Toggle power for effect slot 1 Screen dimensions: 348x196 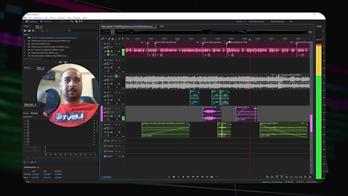[x=28, y=121]
